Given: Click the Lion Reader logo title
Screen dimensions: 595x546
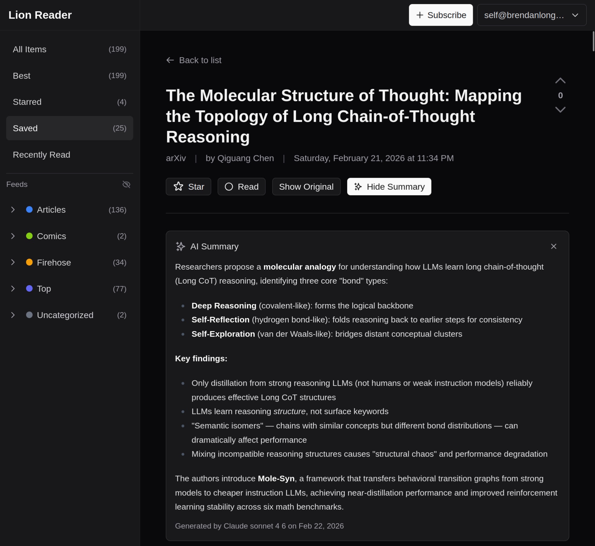Looking at the screenshot, I should click(x=40, y=15).
